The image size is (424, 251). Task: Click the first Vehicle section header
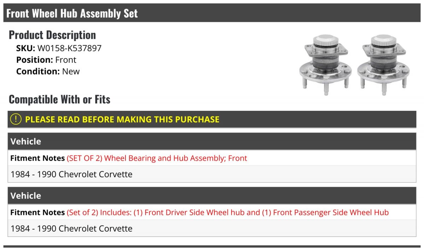coord(212,141)
